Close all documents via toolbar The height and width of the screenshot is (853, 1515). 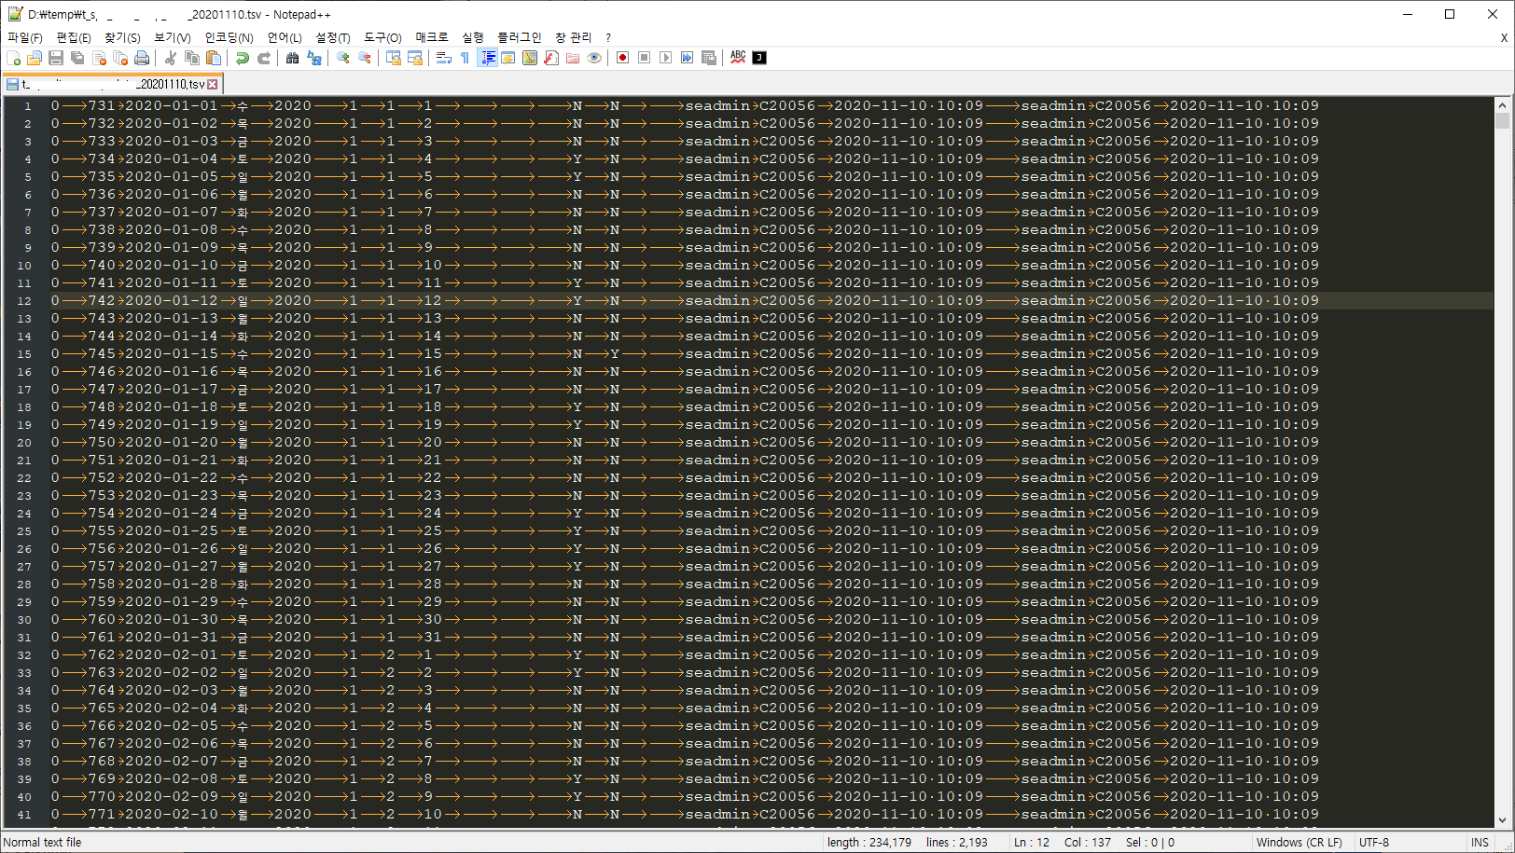click(x=120, y=58)
